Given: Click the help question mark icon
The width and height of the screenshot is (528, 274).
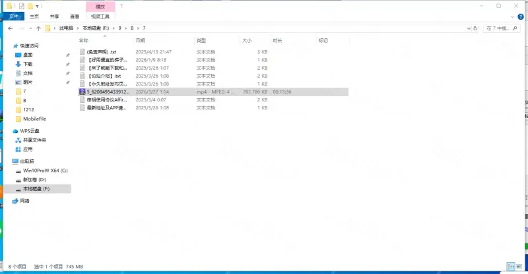Looking at the screenshot, I should tap(522, 16).
